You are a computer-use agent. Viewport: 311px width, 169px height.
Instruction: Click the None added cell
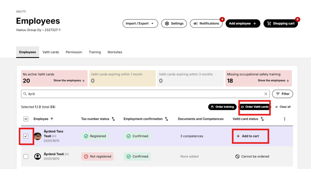189,156
